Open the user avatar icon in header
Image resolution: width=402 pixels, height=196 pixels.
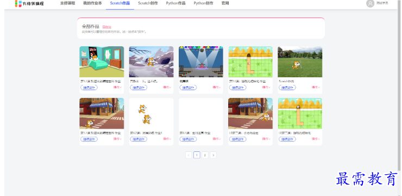tap(370, 3)
